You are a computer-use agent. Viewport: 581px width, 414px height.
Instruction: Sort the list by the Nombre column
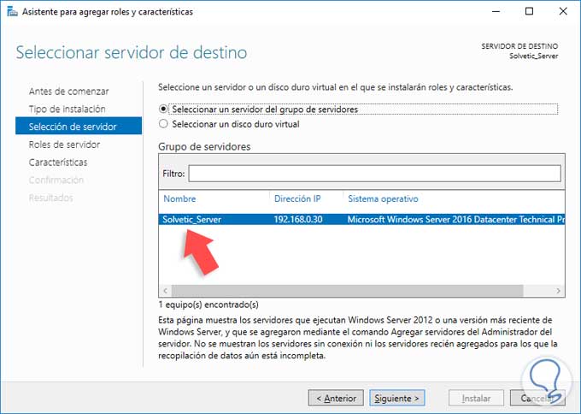(179, 198)
